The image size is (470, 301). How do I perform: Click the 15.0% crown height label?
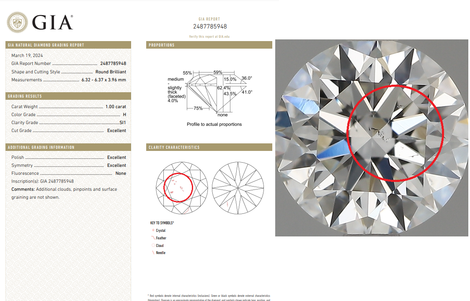point(230,80)
